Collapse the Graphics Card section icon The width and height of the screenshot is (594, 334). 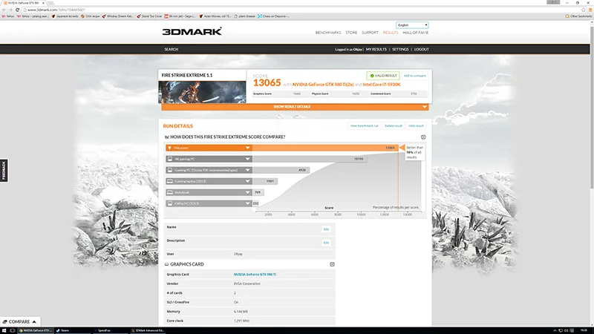pyautogui.click(x=332, y=264)
